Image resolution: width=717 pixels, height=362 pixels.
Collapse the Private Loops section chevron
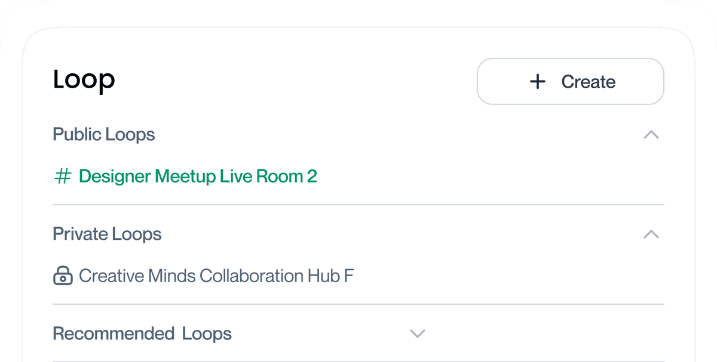[651, 234]
